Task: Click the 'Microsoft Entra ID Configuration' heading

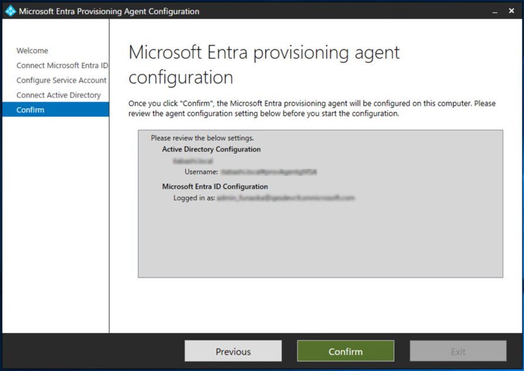Action: click(215, 186)
